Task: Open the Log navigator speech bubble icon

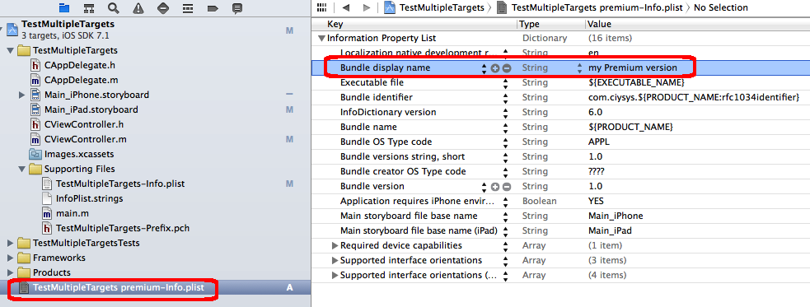Action: coord(237,8)
